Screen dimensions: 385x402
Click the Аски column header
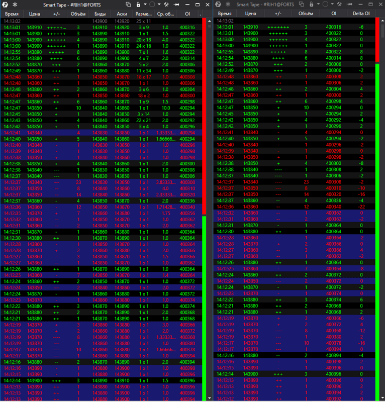click(x=122, y=14)
